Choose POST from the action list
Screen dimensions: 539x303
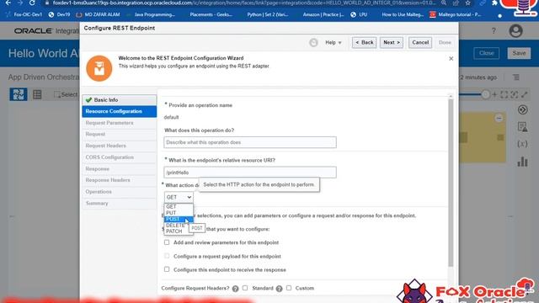179,219
